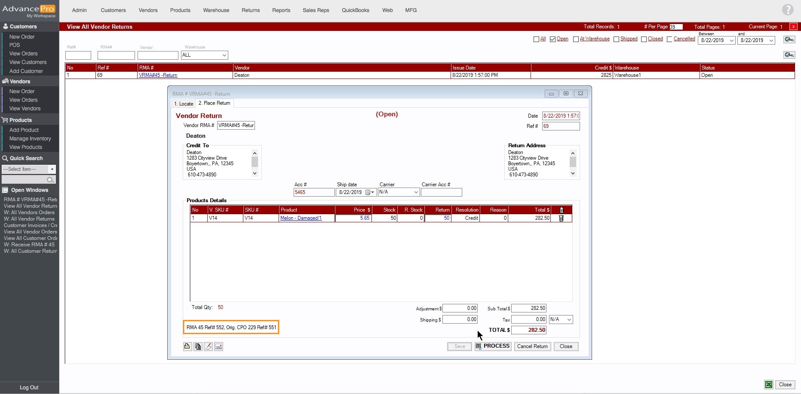Enable the Shipped status checkbox
Screen dimensions: 801x394
click(x=616, y=39)
